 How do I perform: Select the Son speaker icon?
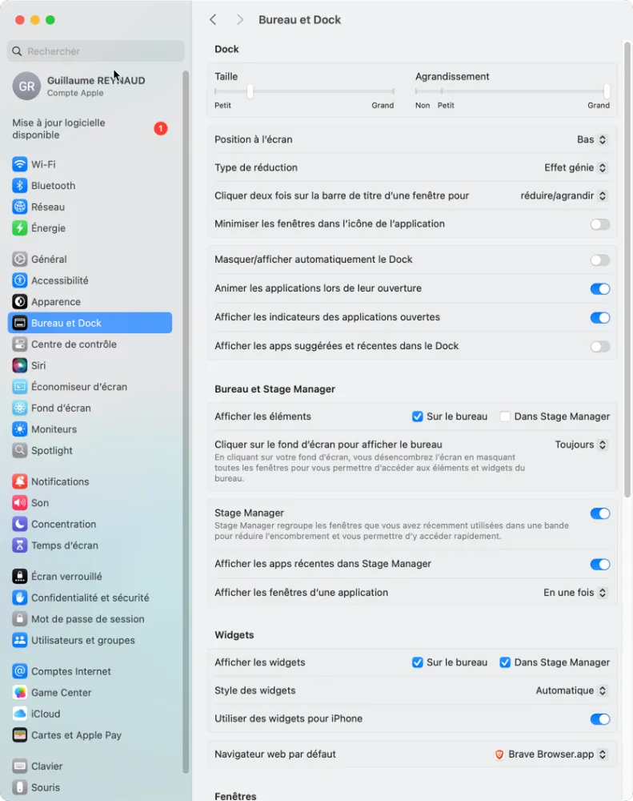tap(19, 503)
